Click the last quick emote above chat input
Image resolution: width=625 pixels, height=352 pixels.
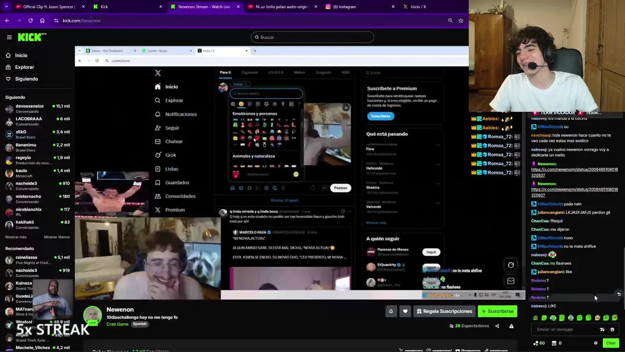click(x=615, y=318)
